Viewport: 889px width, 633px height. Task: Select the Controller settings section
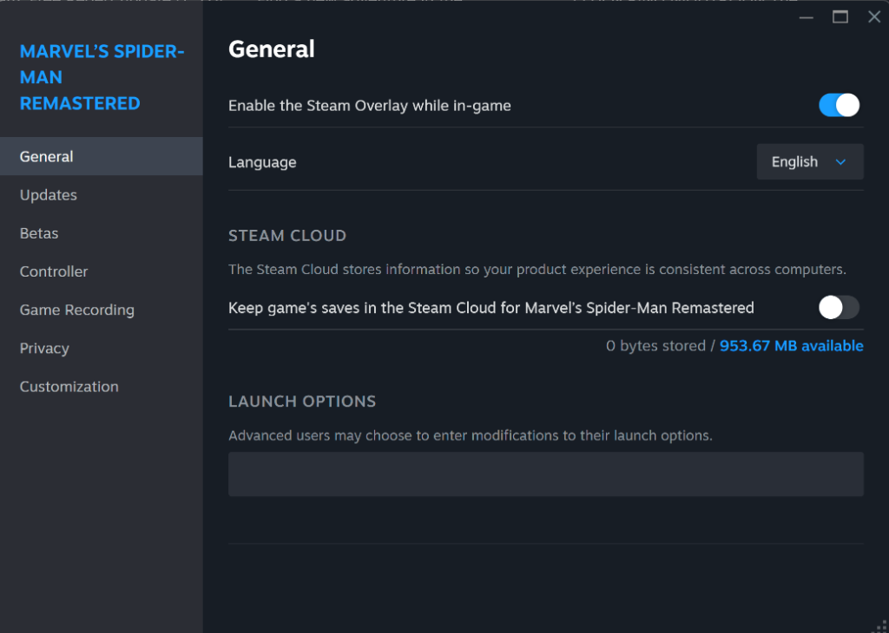pos(53,271)
